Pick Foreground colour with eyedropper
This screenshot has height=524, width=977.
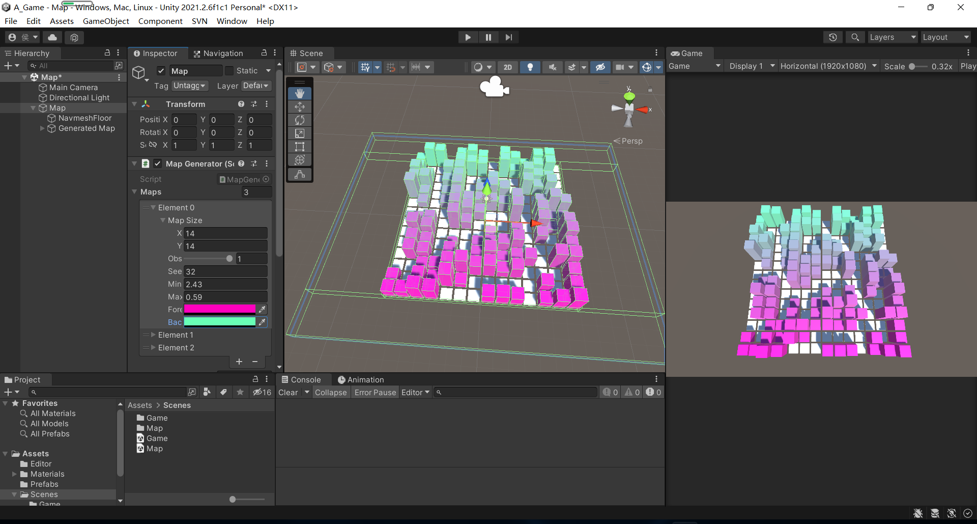pos(262,309)
